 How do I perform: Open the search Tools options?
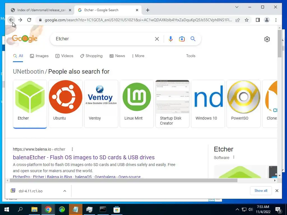pos(191,56)
